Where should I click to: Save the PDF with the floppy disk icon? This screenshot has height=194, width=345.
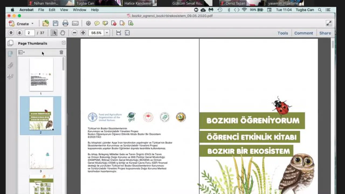coord(56,23)
